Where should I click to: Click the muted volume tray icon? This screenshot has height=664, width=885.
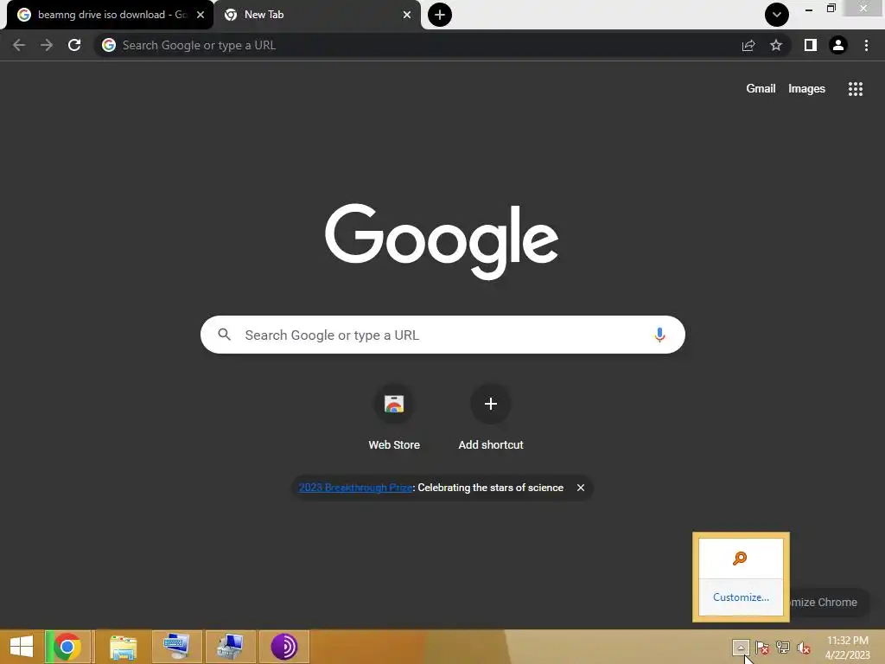pos(803,648)
